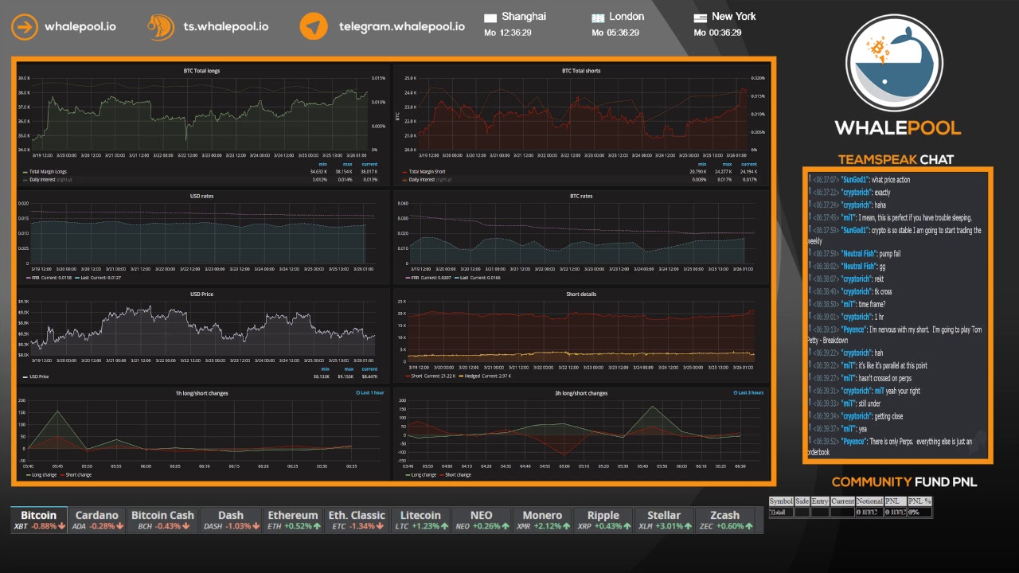Click the Last 1 hour time range label
The image size is (1019, 573).
click(x=369, y=393)
